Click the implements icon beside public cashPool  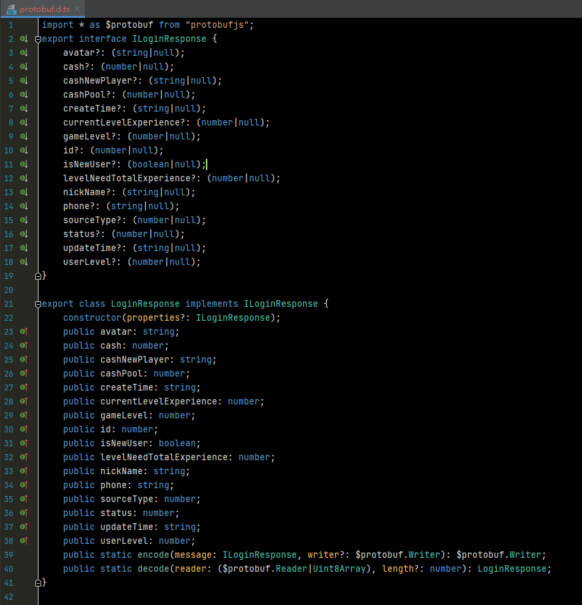pyautogui.click(x=23, y=373)
